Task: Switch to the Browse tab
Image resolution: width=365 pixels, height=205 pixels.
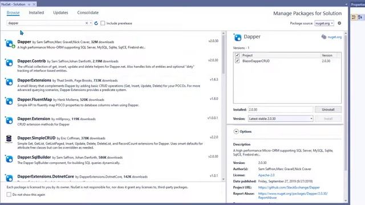Action: point(13,13)
